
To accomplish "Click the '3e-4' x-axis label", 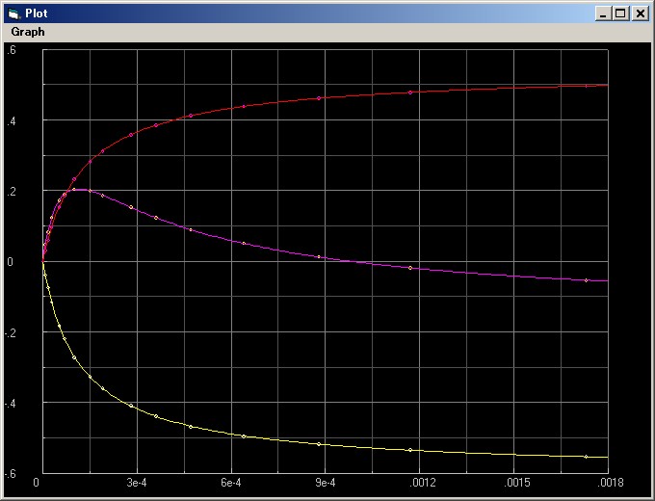I will click(137, 483).
